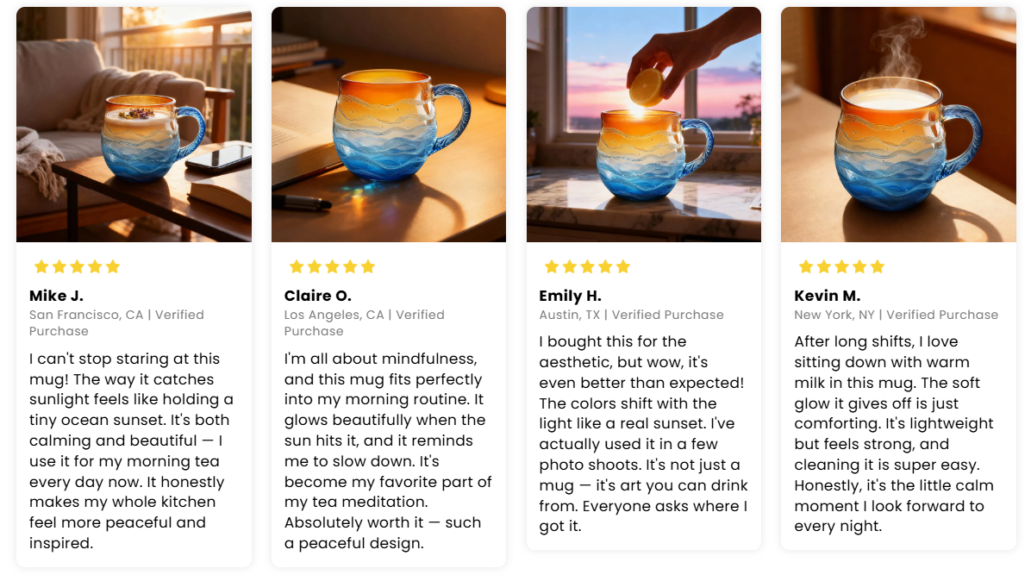Select the fifth star on Claire O.'s review
This screenshot has width=1031, height=581.
click(368, 266)
